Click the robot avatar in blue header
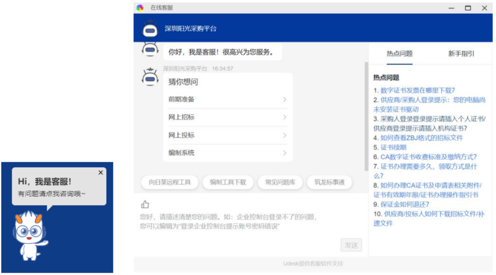The width and height of the screenshot is (496, 275). pos(150,28)
